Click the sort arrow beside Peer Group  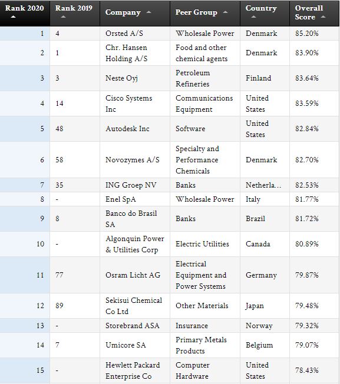pyautogui.click(x=226, y=12)
